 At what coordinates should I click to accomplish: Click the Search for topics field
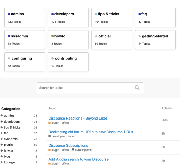[90, 88]
